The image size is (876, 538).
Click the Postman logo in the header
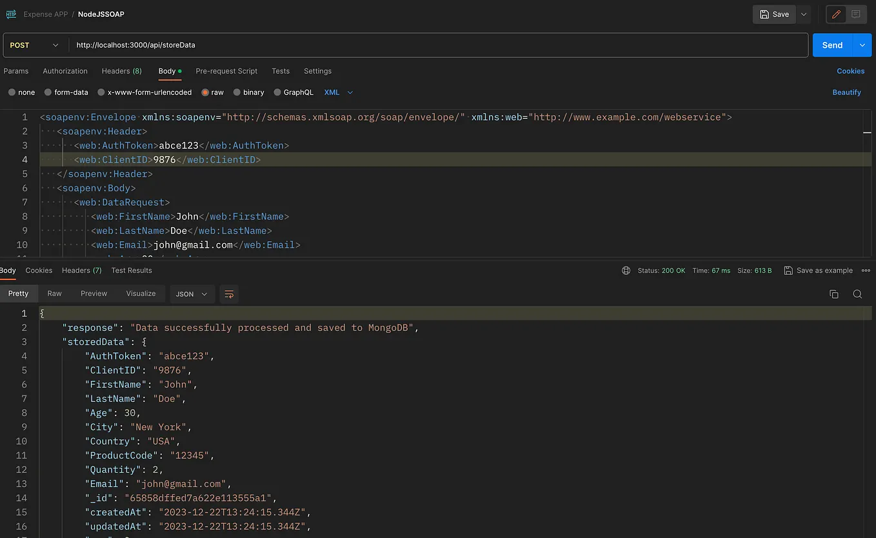(10, 14)
